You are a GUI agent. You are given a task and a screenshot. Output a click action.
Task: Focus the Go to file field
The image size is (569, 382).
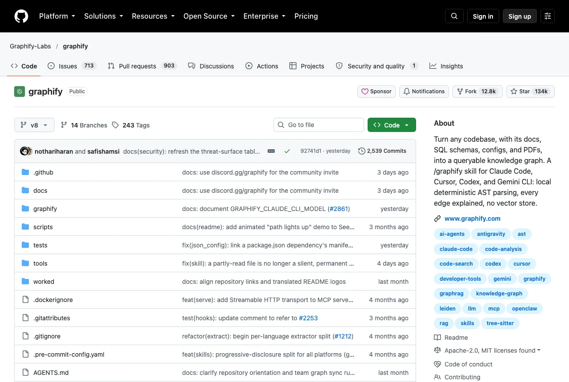click(x=319, y=125)
